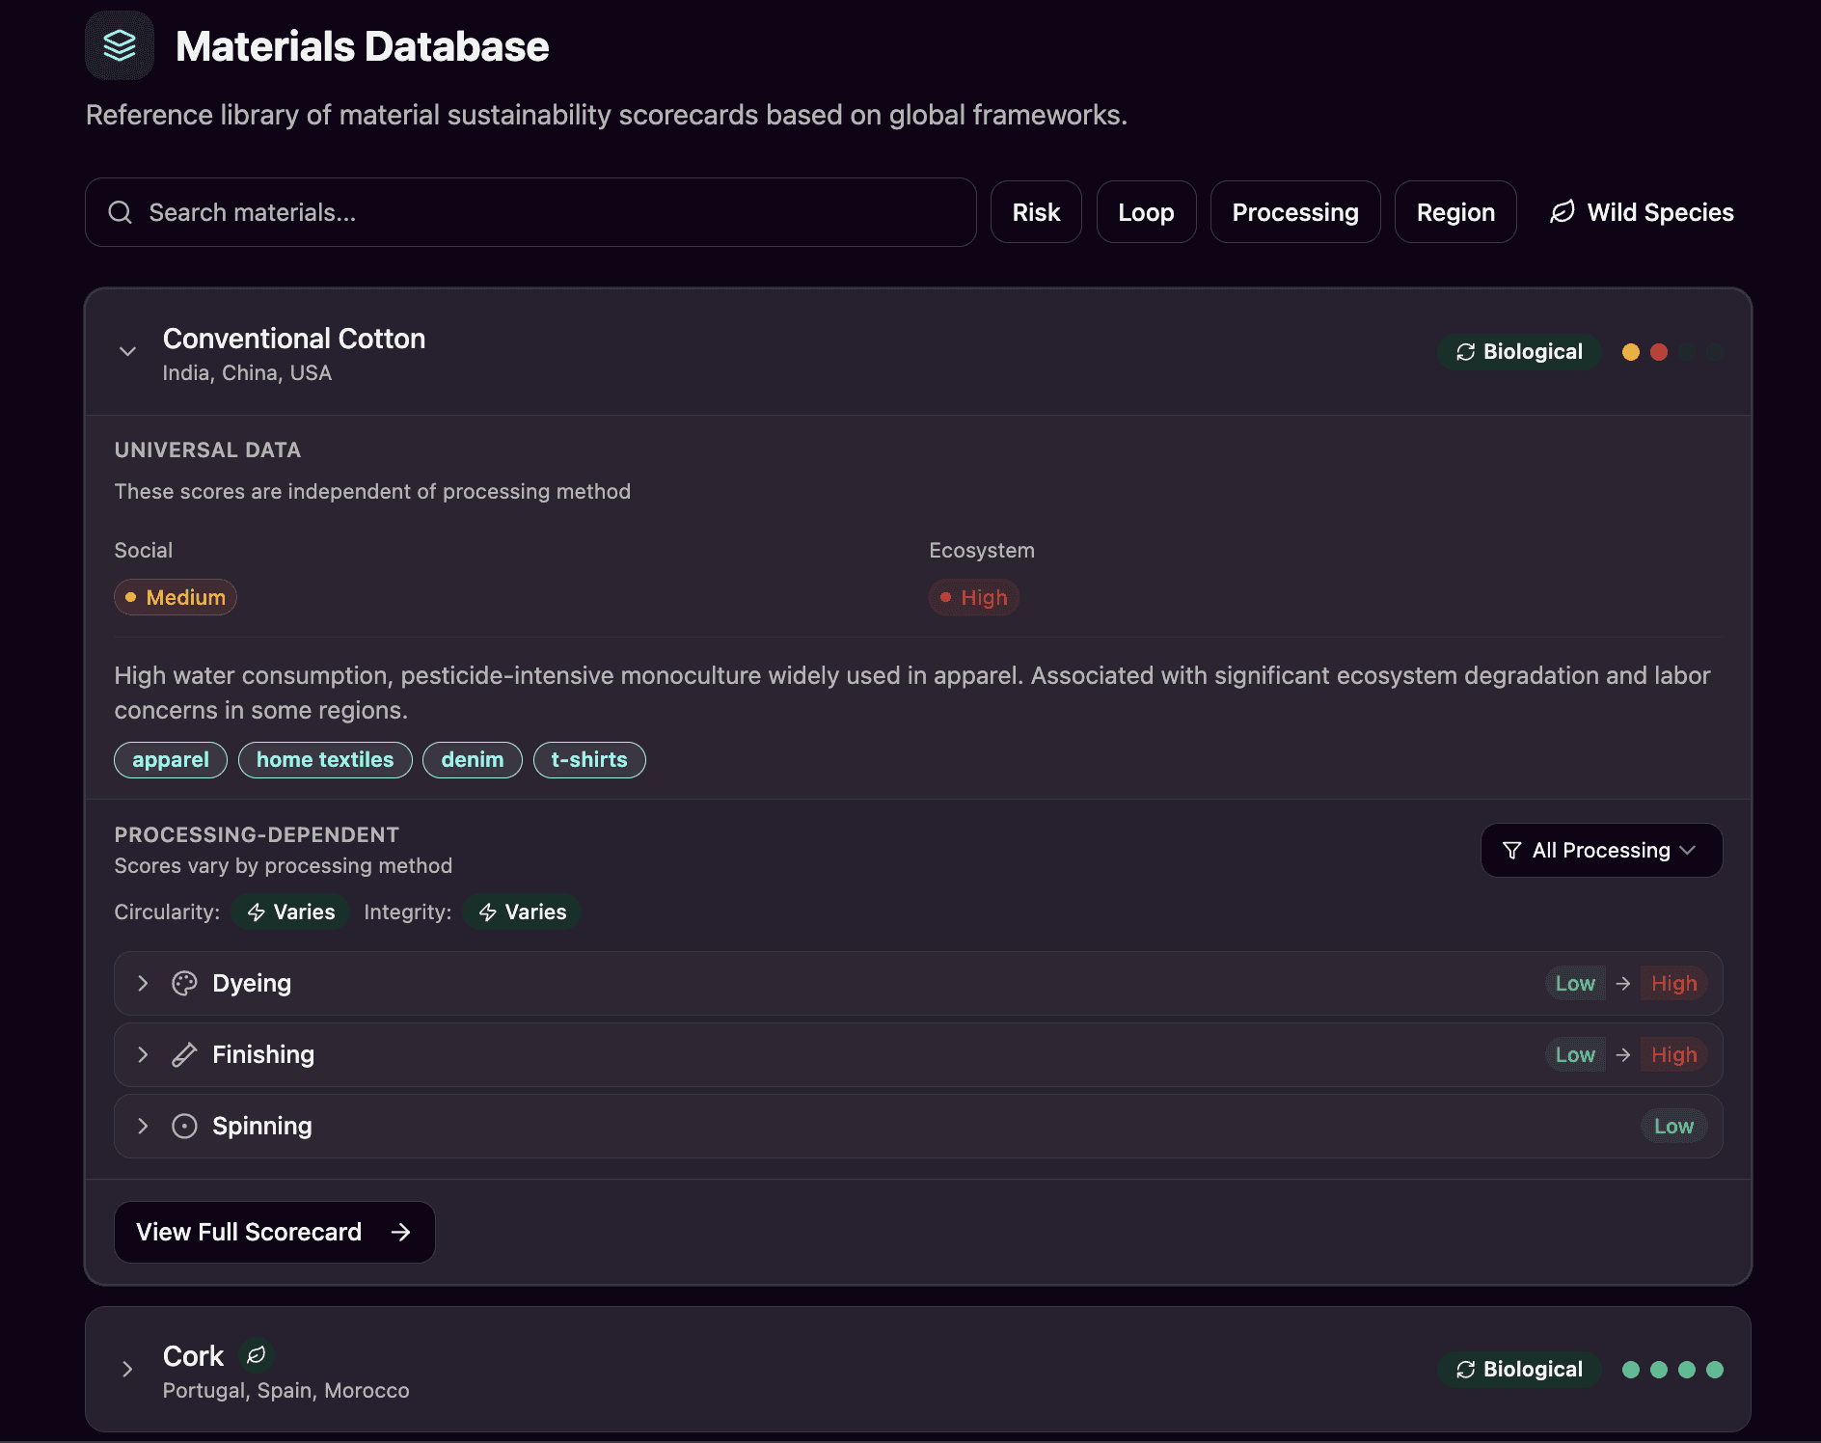
Task: Toggle the Risk filter
Action: pyautogui.click(x=1036, y=212)
